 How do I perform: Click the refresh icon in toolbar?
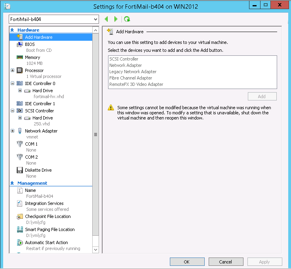pos(127,19)
